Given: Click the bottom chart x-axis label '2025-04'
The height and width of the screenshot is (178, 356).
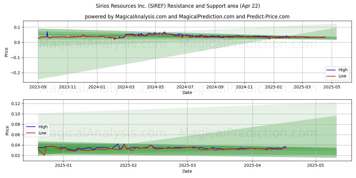Looking at the screenshot, I should point(252,165).
